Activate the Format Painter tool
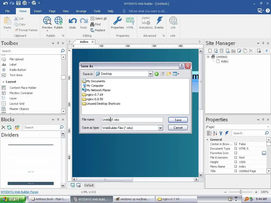Screen dimensions: 271x203 pyautogui.click(x=26, y=30)
